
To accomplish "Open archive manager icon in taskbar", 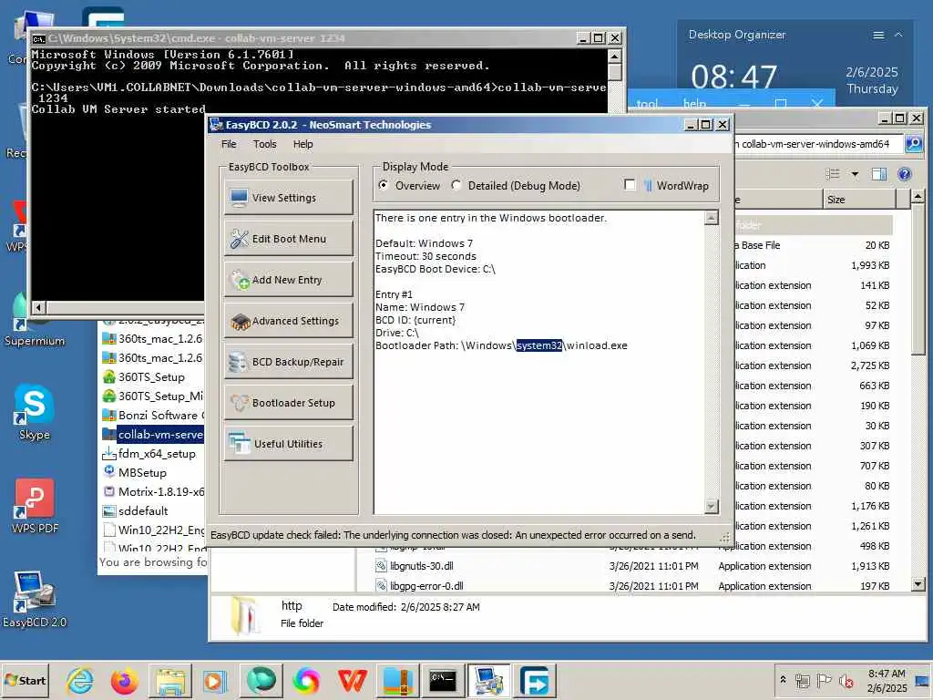I will tap(397, 680).
